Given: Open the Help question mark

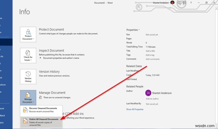Looking at the screenshot, I should point(191,2).
